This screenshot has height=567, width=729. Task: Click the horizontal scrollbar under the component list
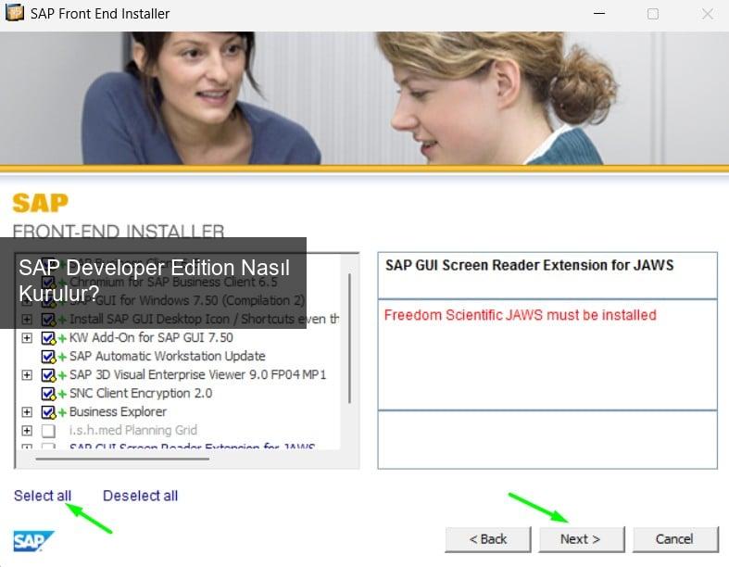point(120,458)
